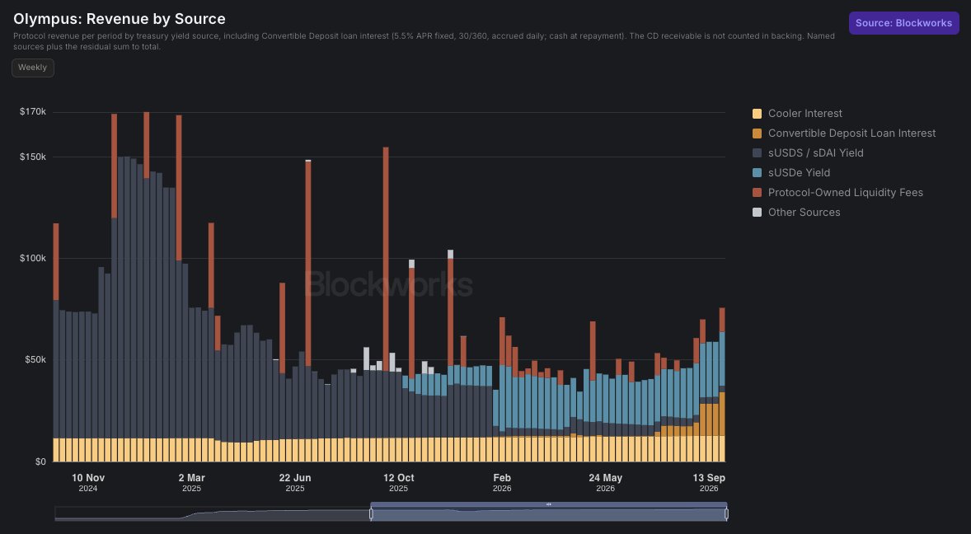Click the last bar at 13 Sep 2026
971x534 pixels.
coord(722,385)
